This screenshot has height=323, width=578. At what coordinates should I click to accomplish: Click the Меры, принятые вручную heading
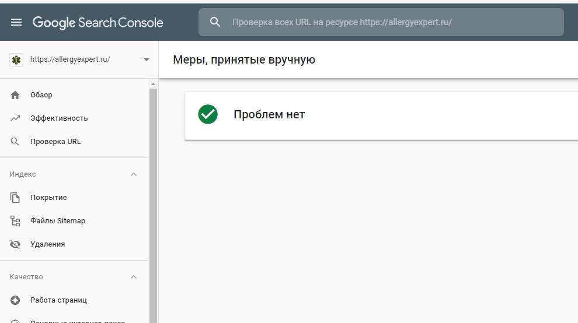(x=244, y=59)
